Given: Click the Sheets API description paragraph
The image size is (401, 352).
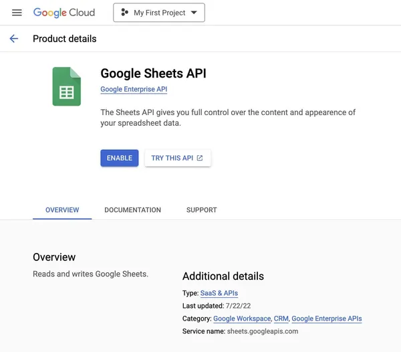Looking at the screenshot, I should click(228, 118).
